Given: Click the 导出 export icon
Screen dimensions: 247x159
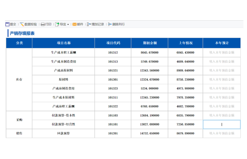Looking at the screenshot, I should click(57, 24).
